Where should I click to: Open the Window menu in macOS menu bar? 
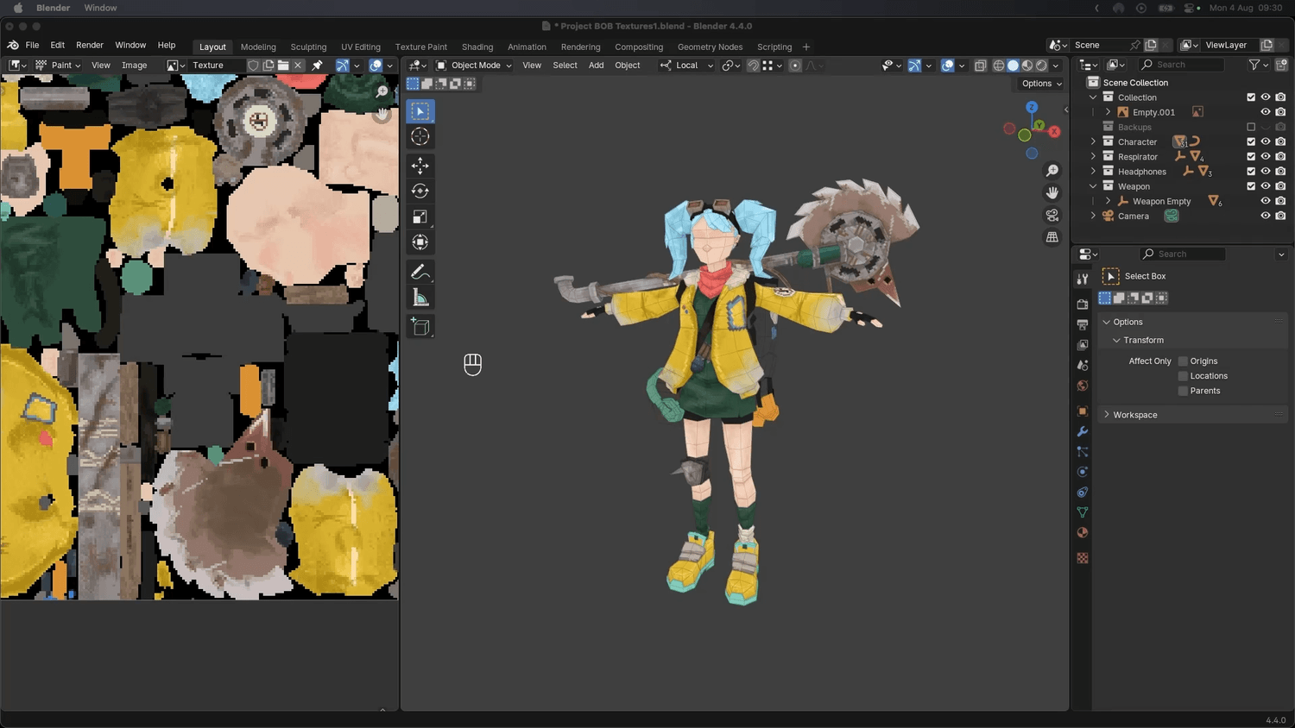coord(100,8)
